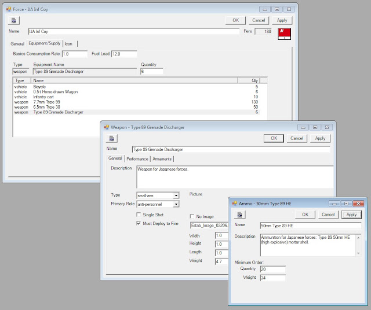Viewport: 371px width, 310px height.
Task: Click the equipment Quantity field showing 6
Action: (152, 71)
